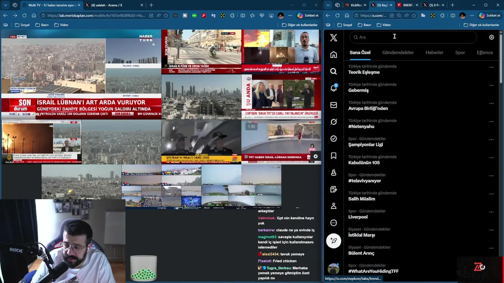Screen dimensions: 504x283
Task: Go back in the right X browser window
Action: [x=328, y=15]
